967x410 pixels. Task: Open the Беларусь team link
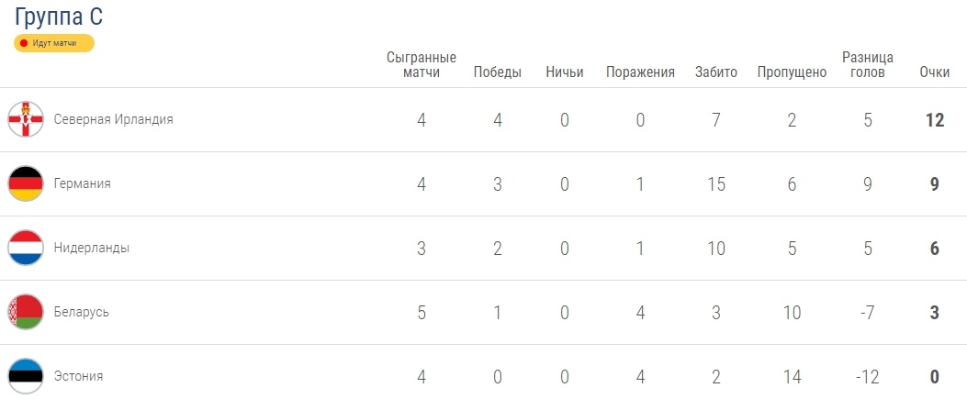(82, 312)
